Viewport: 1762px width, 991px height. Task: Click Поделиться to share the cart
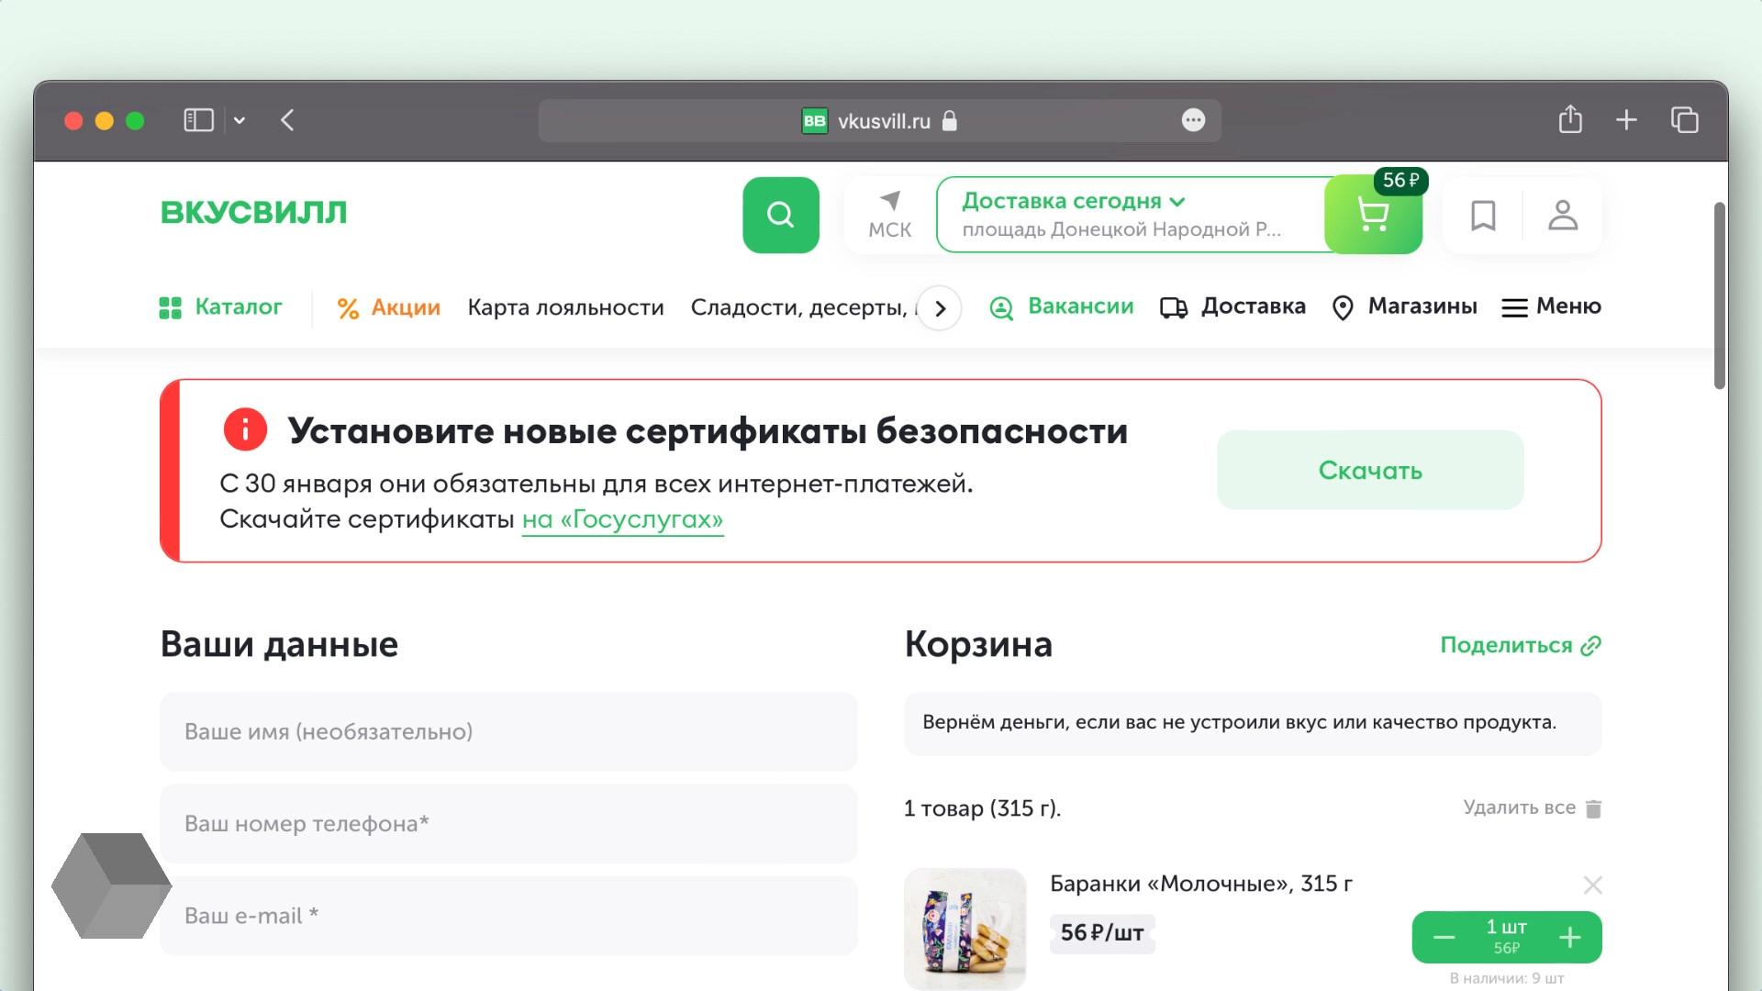point(1521,645)
